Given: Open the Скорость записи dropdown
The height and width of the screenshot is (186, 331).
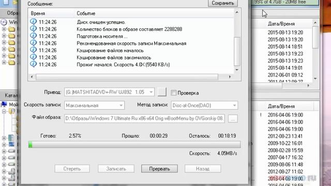Looking at the screenshot, I should click(x=94, y=105).
